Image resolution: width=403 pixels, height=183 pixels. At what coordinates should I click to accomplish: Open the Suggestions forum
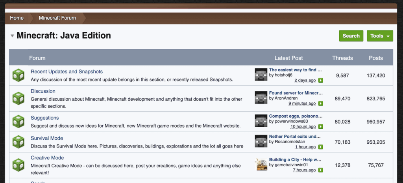45,118
